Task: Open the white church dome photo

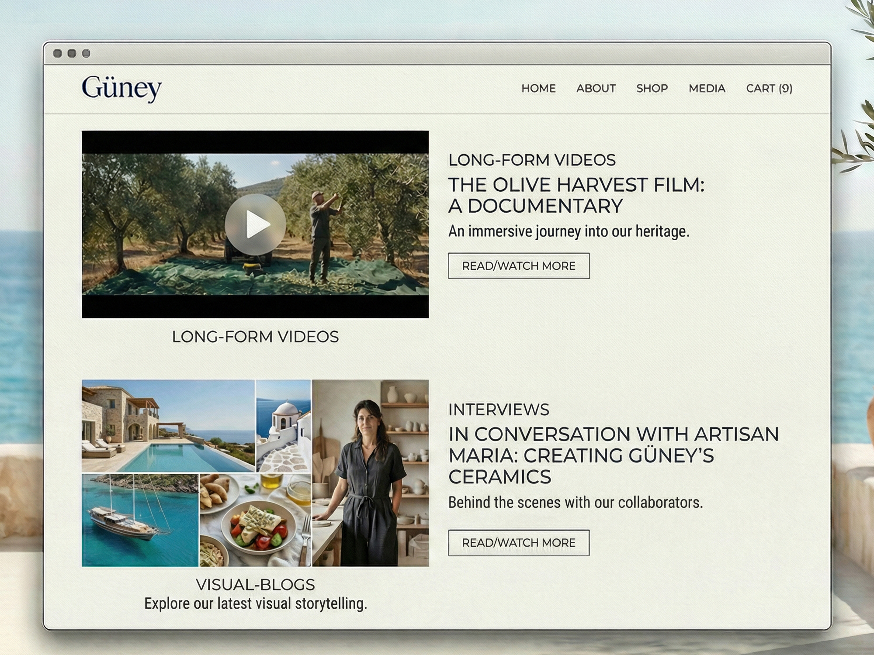Action: pyautogui.click(x=284, y=426)
